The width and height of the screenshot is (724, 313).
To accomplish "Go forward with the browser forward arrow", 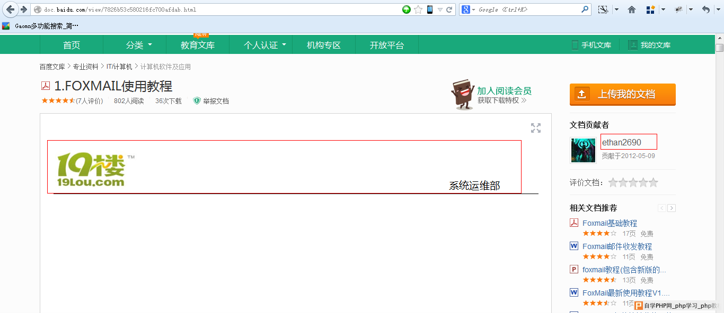I will point(23,10).
